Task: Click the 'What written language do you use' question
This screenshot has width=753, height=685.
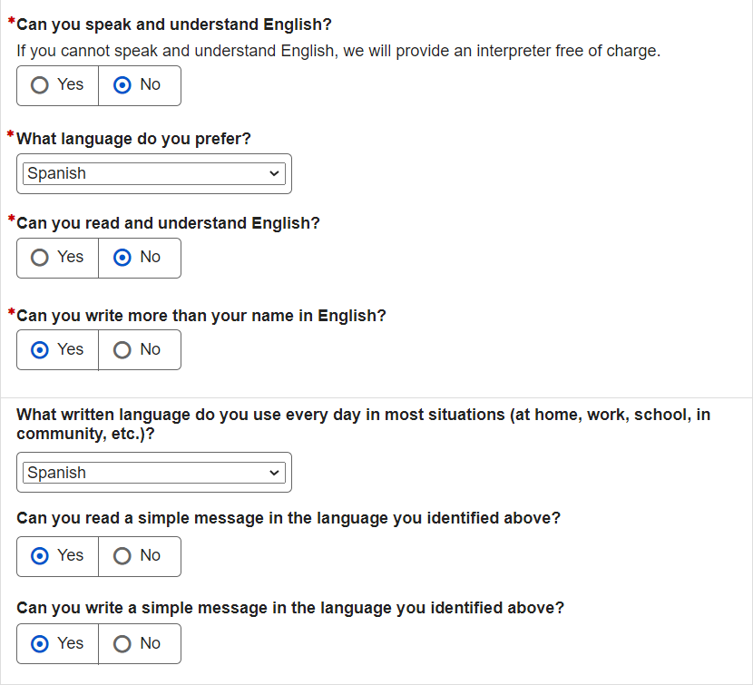Action: pyautogui.click(x=363, y=415)
